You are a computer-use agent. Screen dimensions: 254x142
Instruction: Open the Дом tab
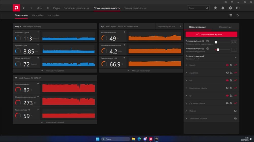click(40, 8)
